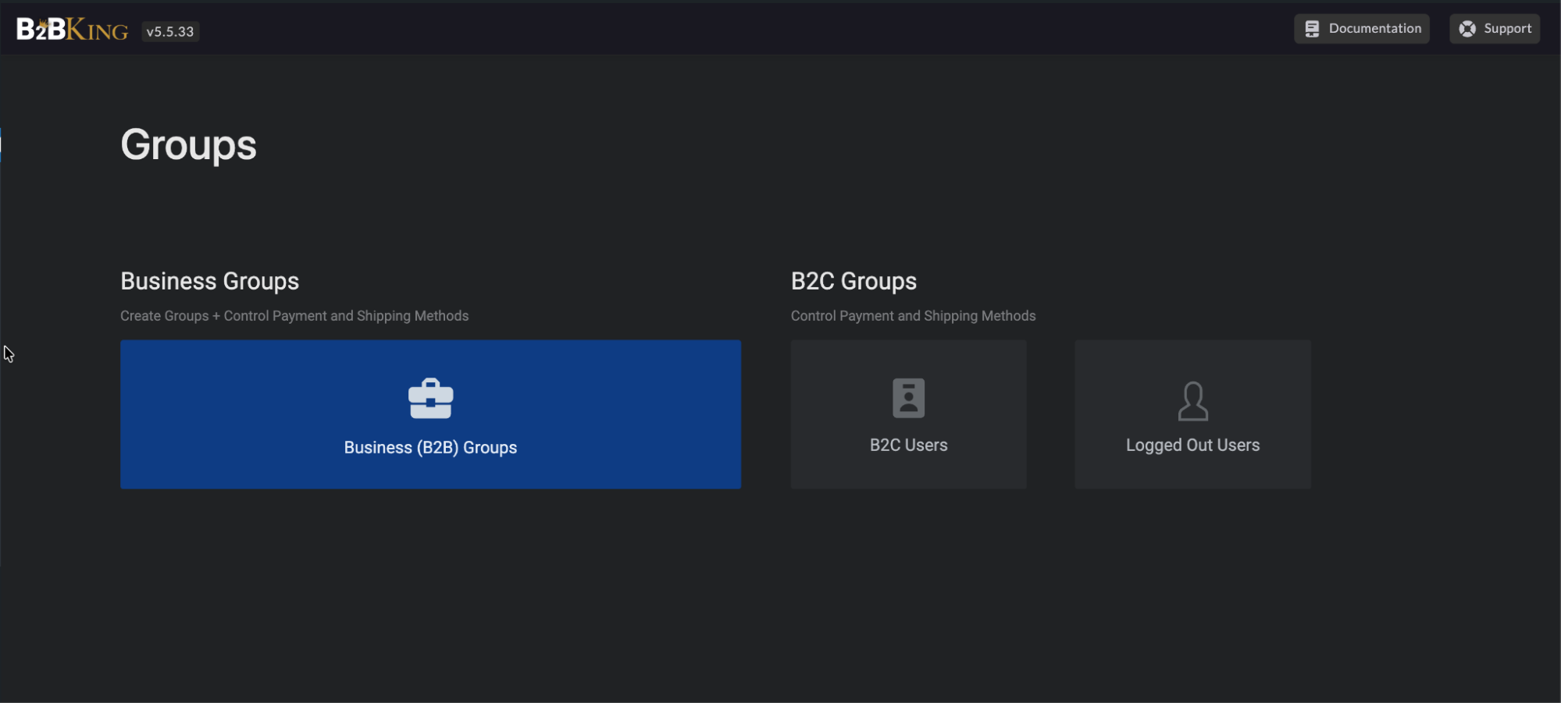The width and height of the screenshot is (1561, 703).
Task: Click the B2C Groups section heading
Action: tap(854, 281)
